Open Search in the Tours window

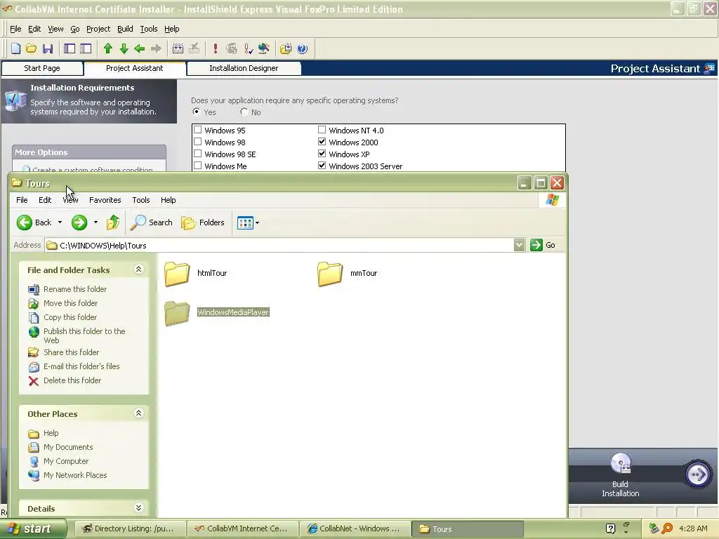[152, 222]
